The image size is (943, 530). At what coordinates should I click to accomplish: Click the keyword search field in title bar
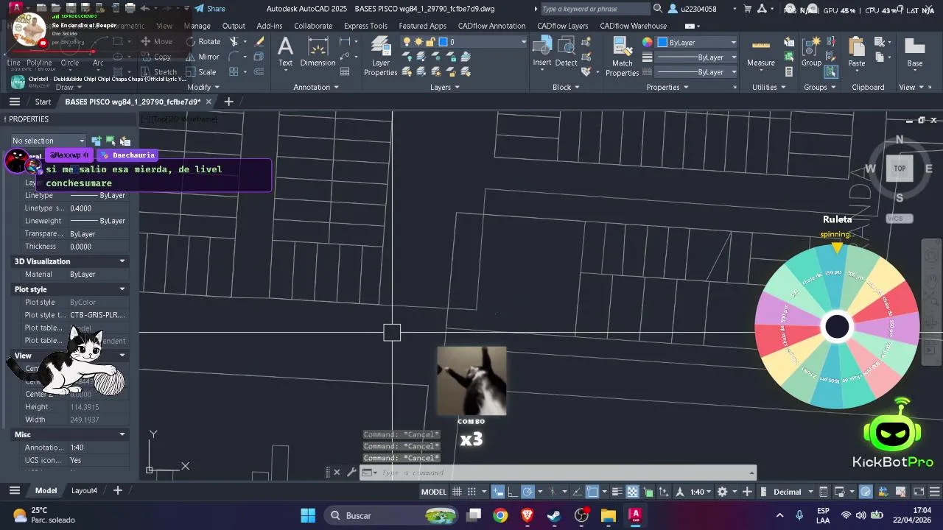click(595, 9)
